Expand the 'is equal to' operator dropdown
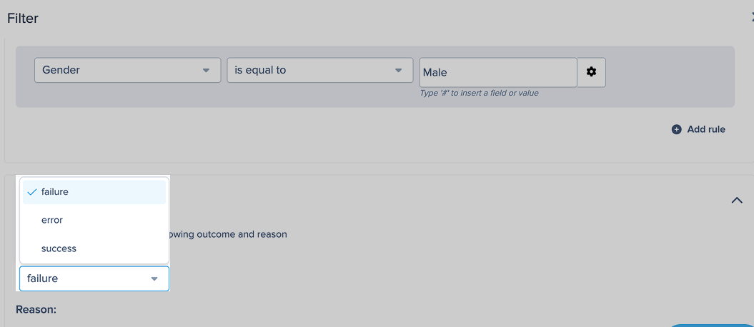 point(319,71)
